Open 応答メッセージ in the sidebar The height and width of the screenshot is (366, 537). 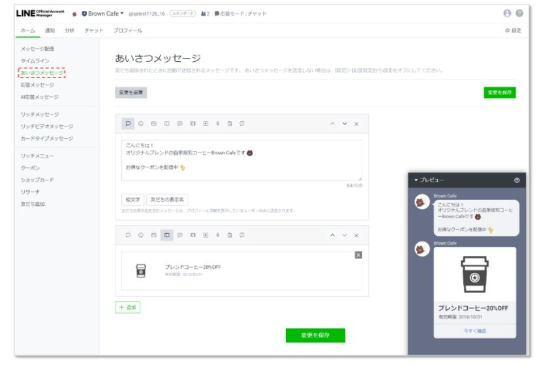click(37, 85)
